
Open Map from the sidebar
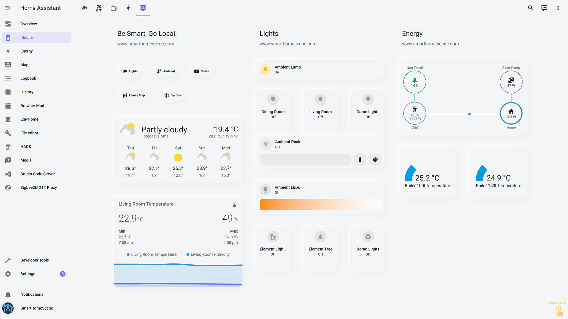36,65
